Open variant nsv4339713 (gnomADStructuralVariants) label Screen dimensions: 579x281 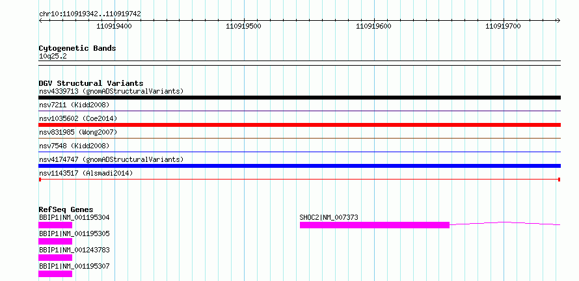[x=111, y=91]
